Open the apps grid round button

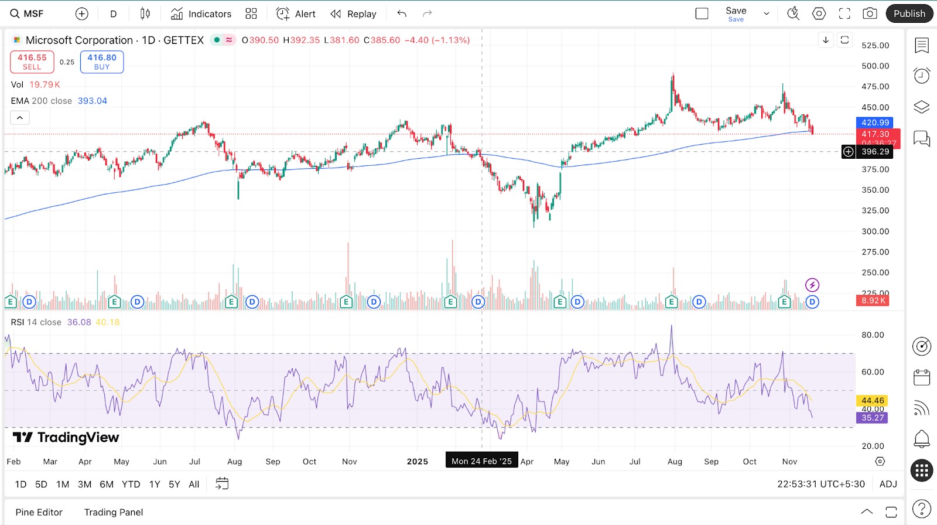coord(922,470)
